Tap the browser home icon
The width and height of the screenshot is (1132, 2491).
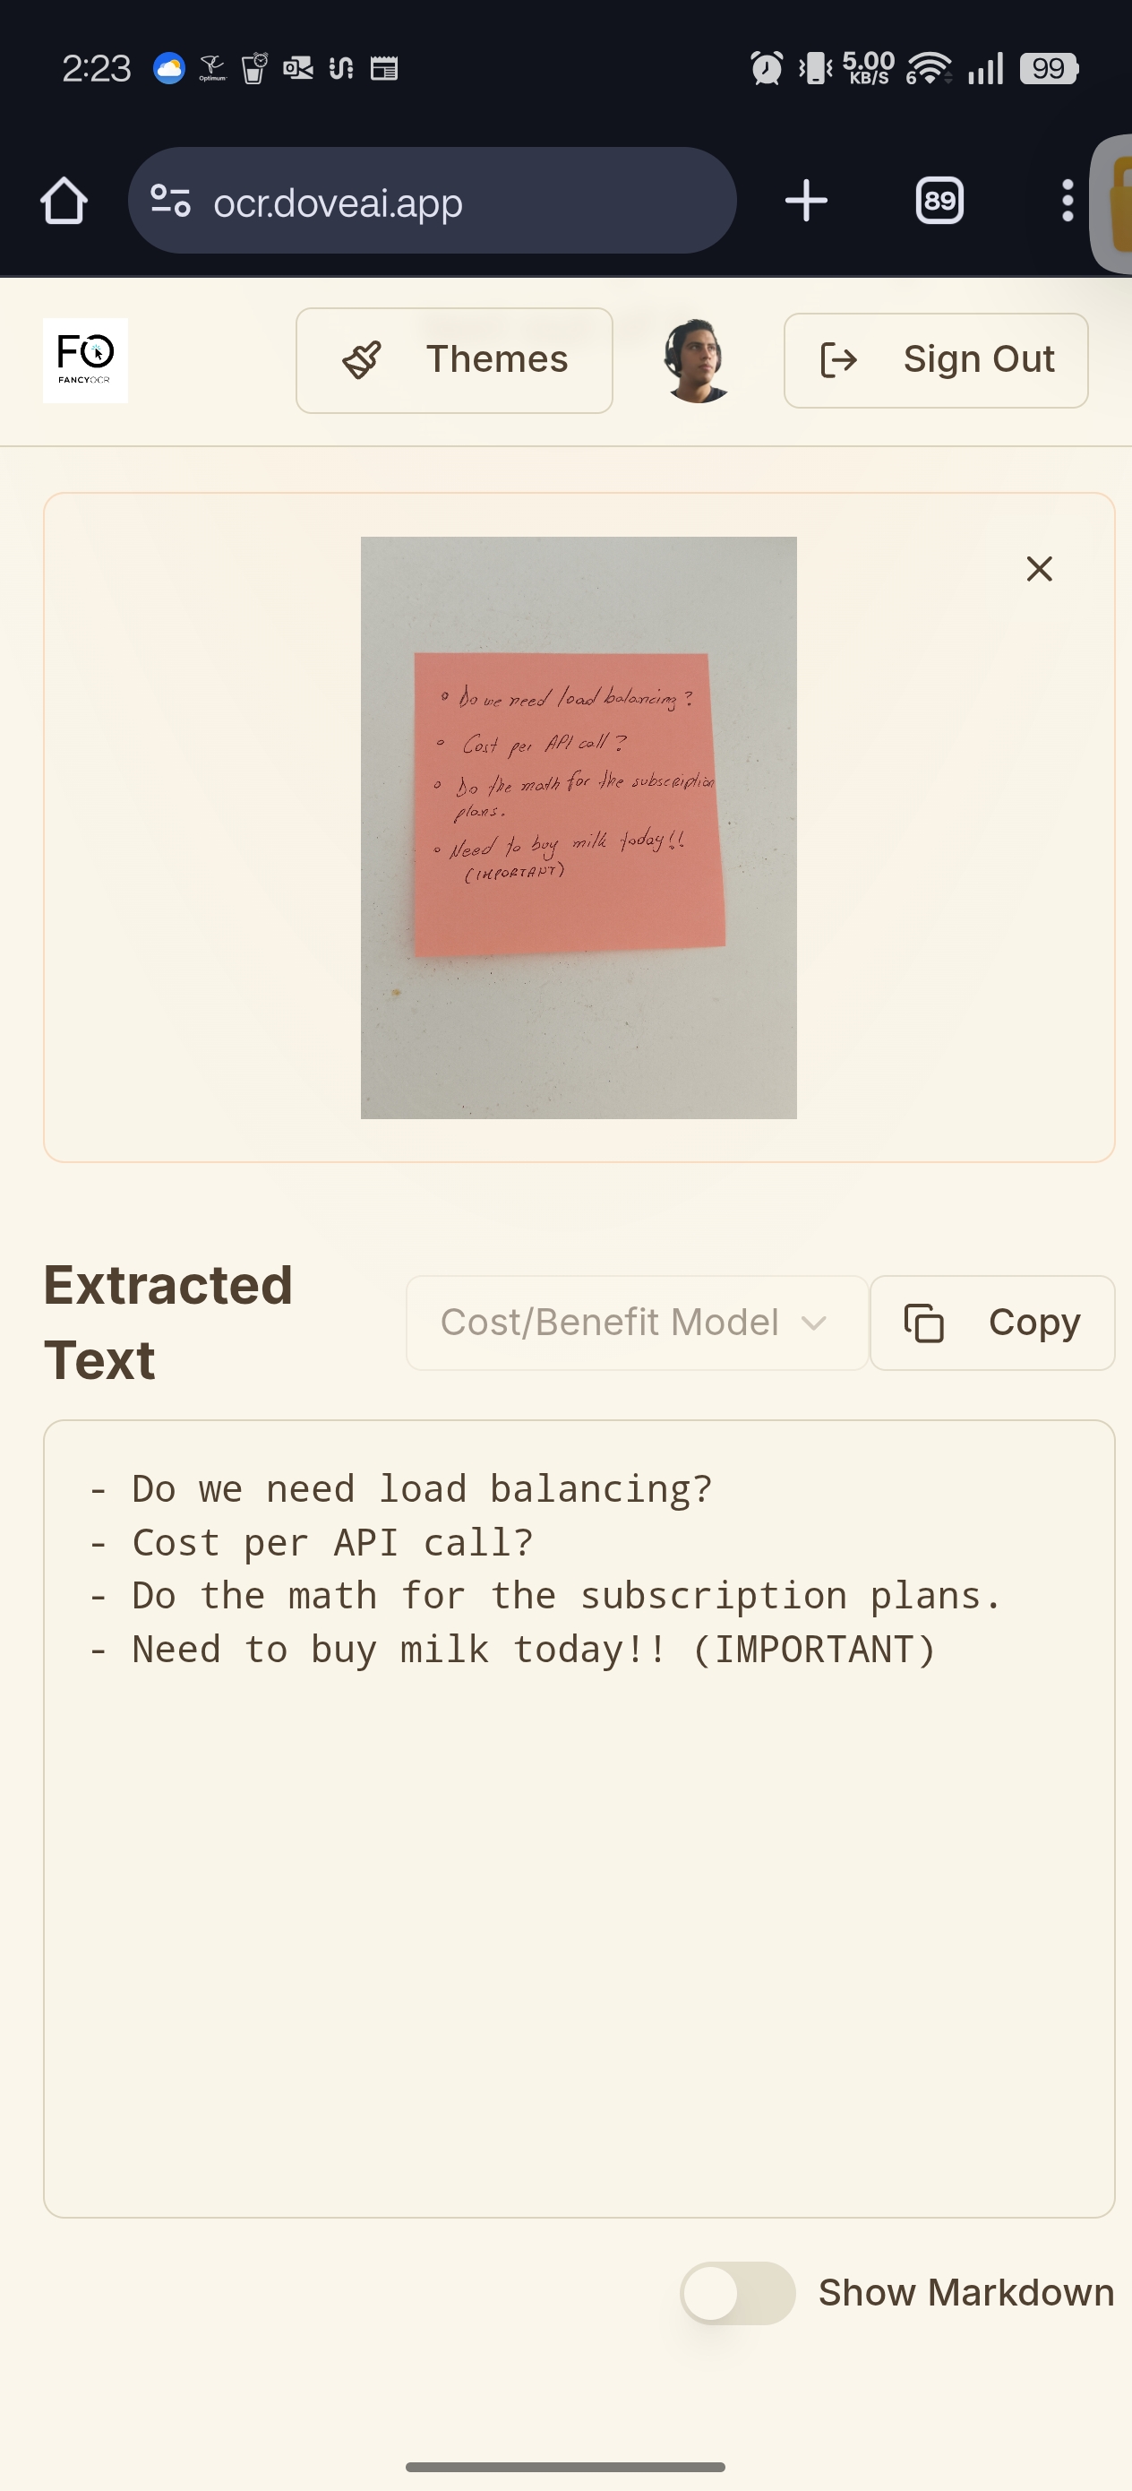64,201
